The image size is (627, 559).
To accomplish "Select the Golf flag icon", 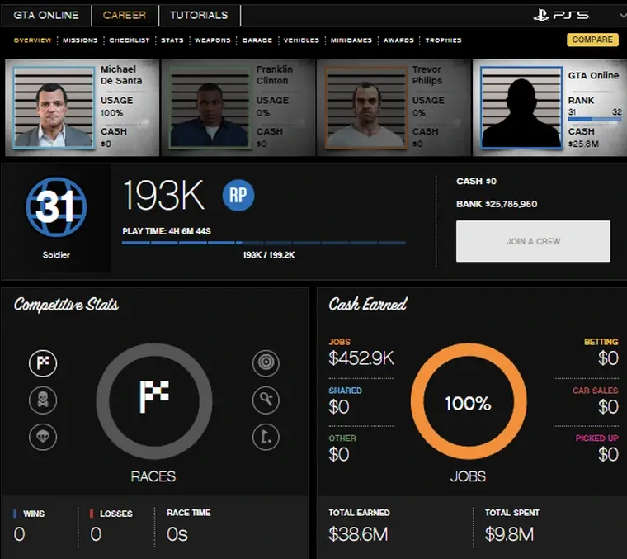I will (266, 437).
